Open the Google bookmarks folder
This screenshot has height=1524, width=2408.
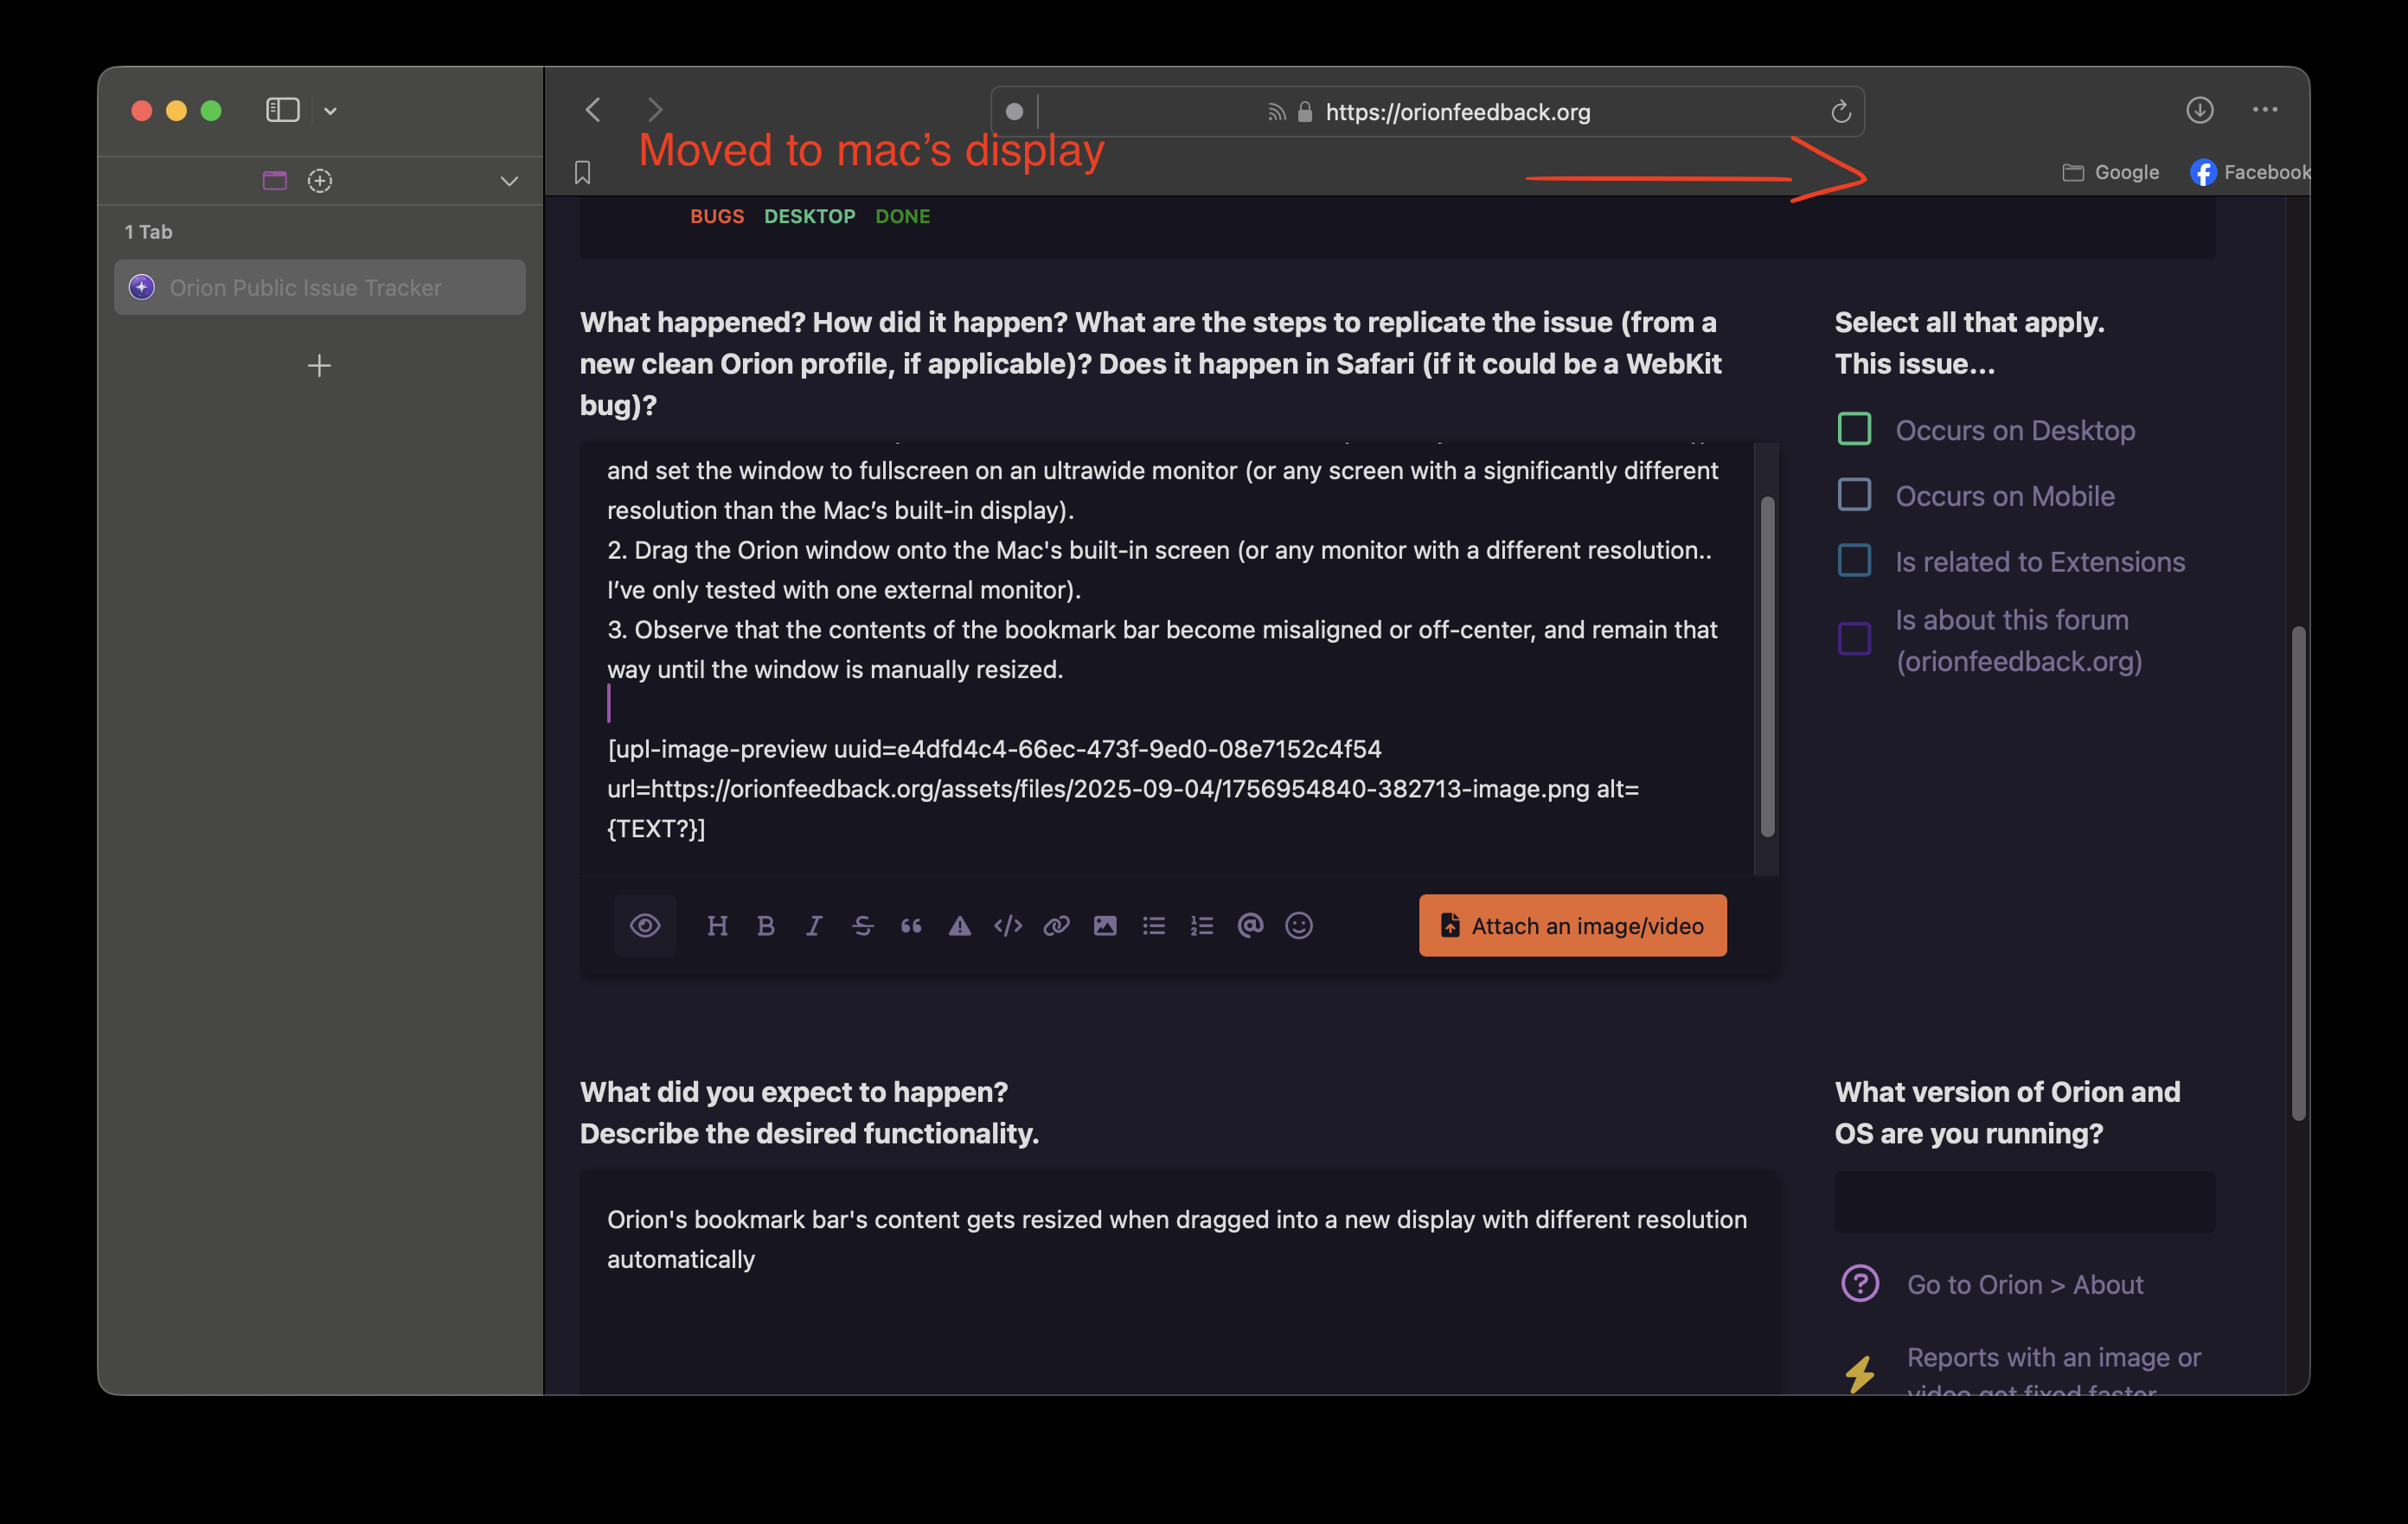(x=2111, y=173)
